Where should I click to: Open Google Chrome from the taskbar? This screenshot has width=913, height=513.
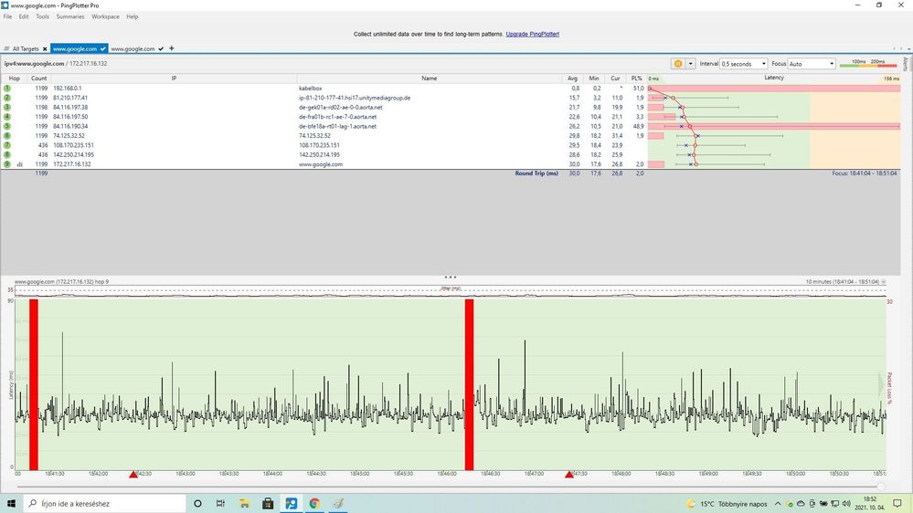tap(314, 503)
